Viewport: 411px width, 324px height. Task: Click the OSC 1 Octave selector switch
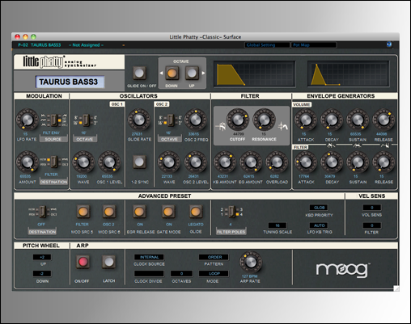click(x=86, y=120)
